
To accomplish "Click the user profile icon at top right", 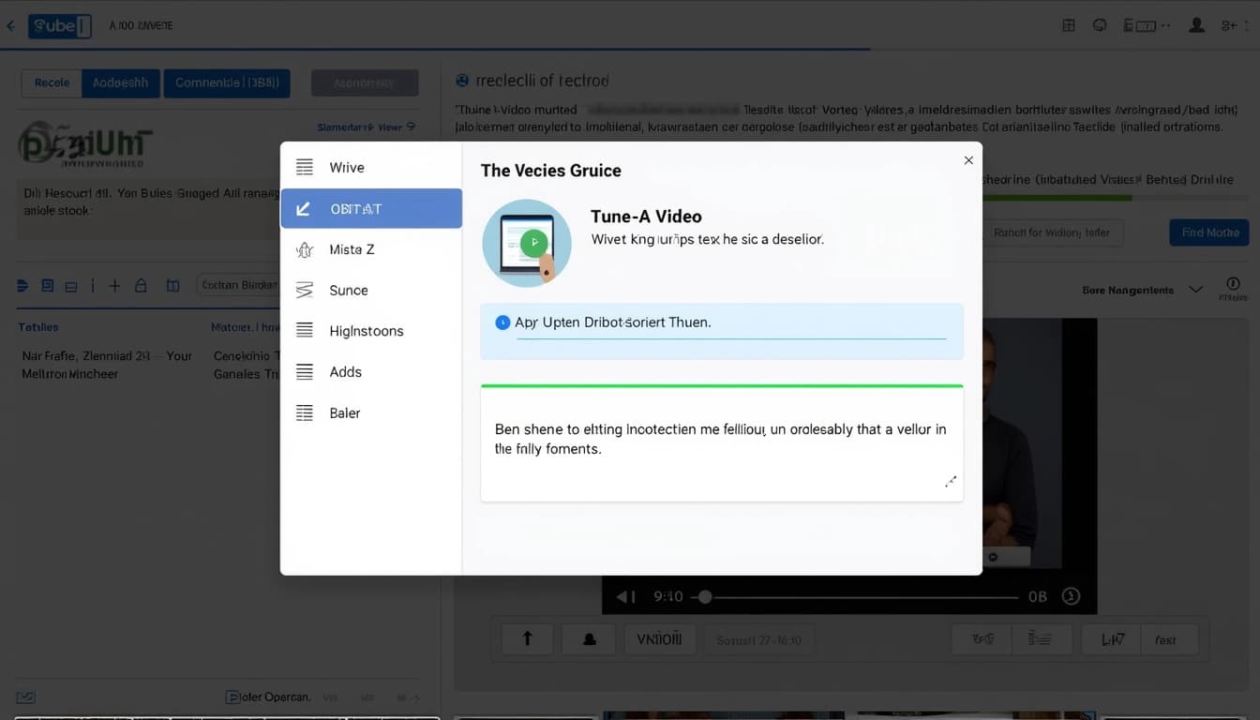I will pos(1196,26).
